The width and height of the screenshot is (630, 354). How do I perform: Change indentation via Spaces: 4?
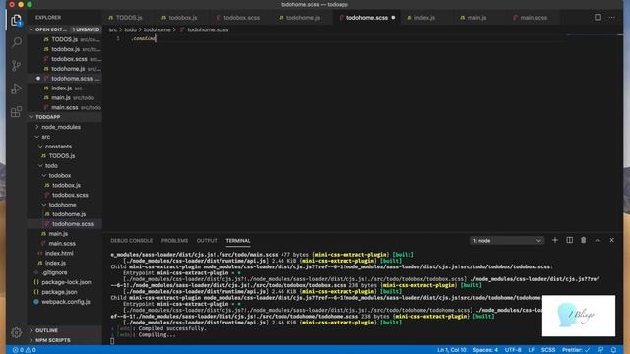point(485,350)
